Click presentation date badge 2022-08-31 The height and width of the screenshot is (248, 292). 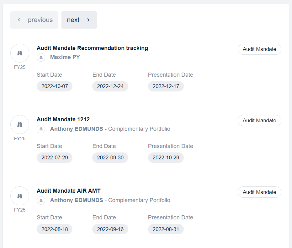166,229
